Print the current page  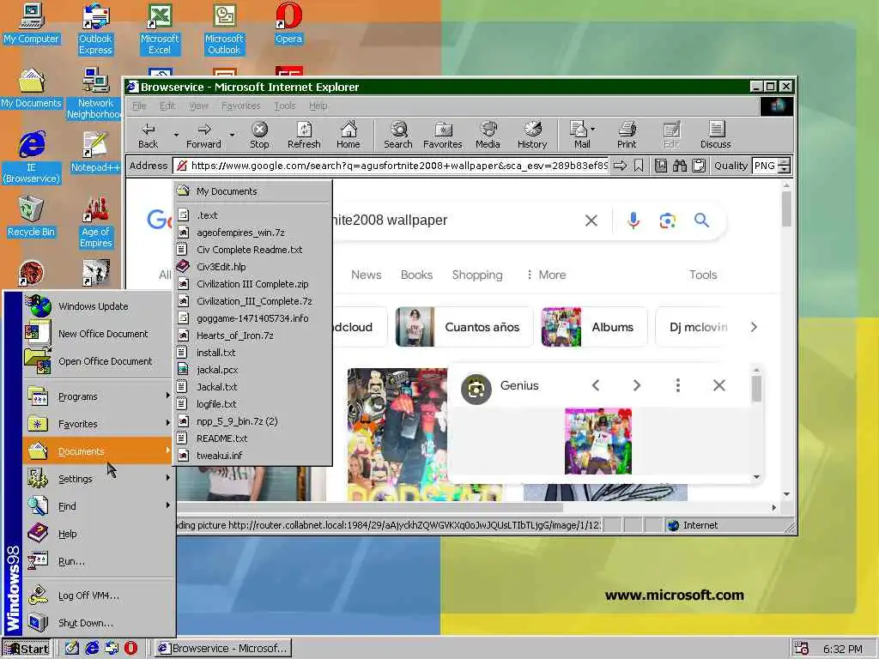[627, 135]
